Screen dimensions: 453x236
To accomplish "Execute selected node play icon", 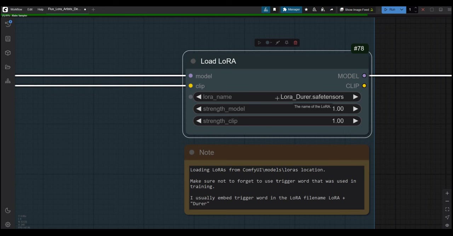I will click(259, 43).
